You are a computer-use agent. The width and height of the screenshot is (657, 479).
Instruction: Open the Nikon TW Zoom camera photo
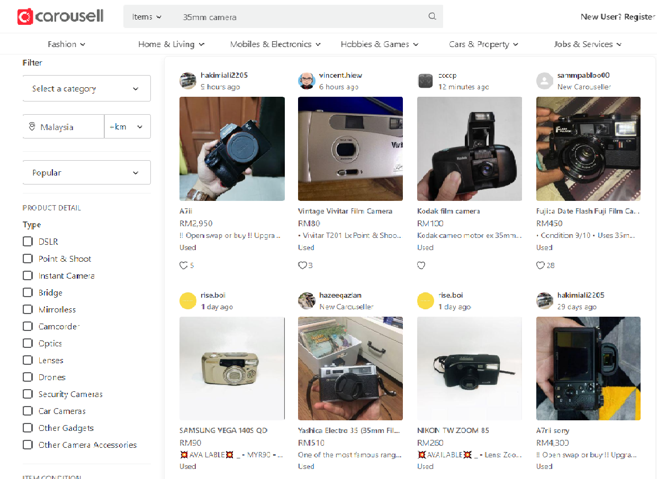click(470, 369)
